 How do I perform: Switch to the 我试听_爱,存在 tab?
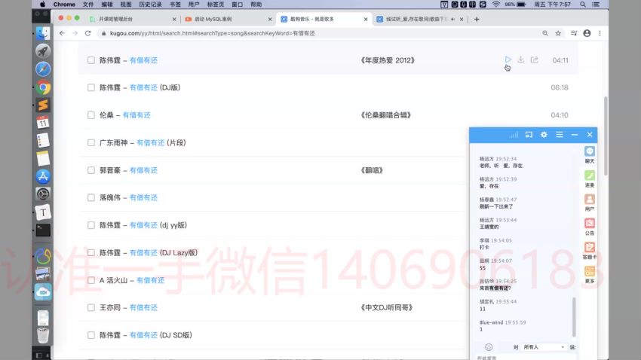419,19
